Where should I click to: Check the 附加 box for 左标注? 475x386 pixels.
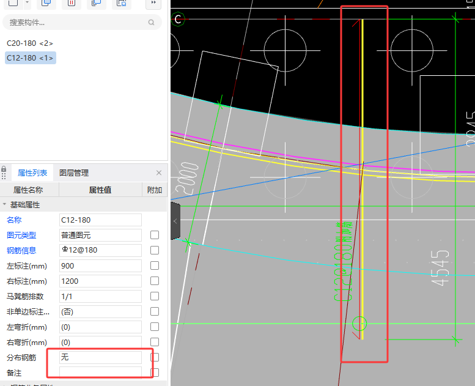(155, 265)
